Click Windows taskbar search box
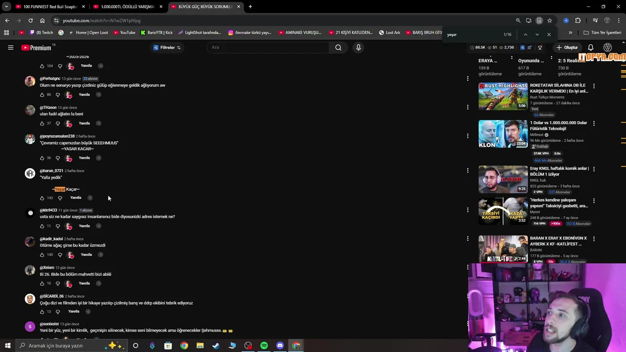The image size is (626, 352). 71,346
